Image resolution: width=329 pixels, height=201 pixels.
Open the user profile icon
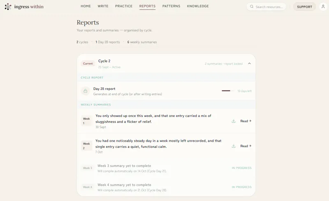coord(323,7)
